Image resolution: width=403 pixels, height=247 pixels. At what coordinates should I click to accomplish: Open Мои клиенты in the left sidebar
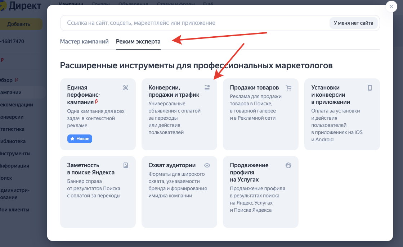(x=14, y=210)
